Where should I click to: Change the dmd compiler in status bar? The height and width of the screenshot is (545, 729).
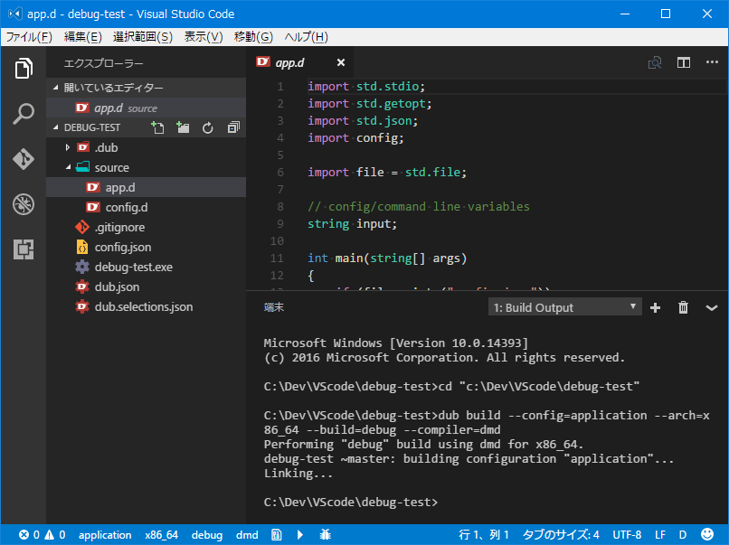pos(247,535)
